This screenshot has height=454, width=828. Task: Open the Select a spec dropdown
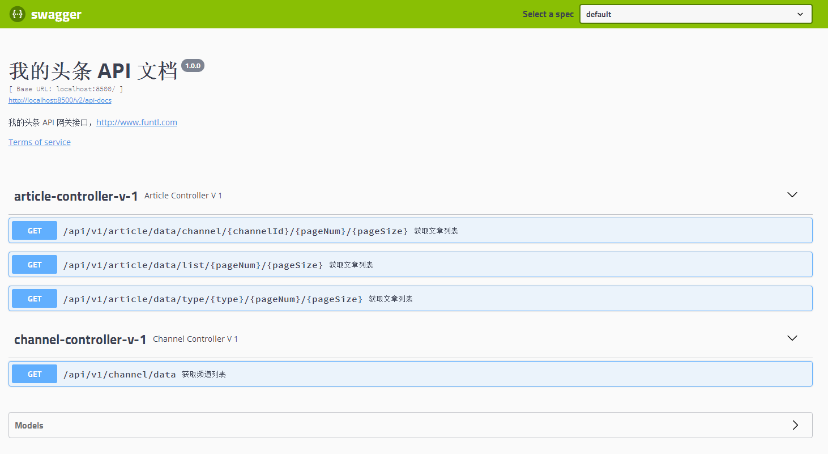[695, 14]
